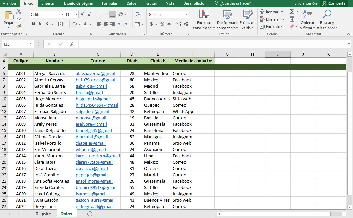This screenshot has width=353, height=218.
Task: Click the increase decimals icon
Action: click(179, 24)
